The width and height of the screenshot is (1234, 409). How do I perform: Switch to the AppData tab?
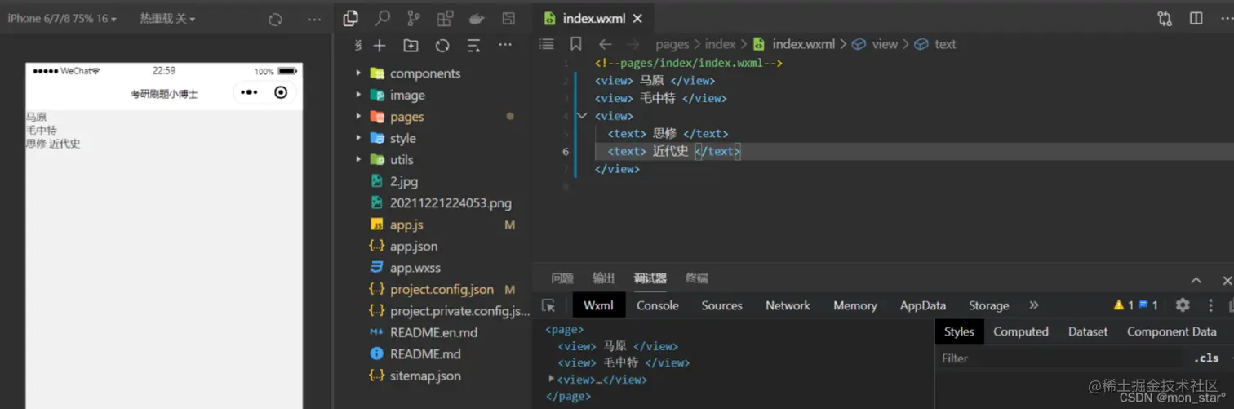(923, 305)
